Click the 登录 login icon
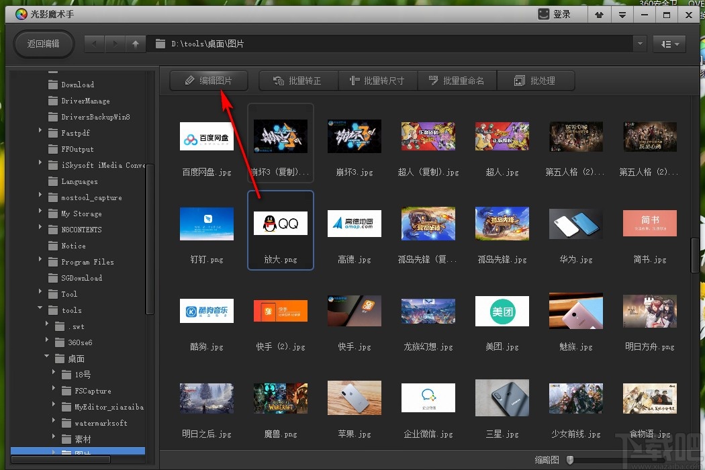Screen dimensions: 705x470 coord(544,14)
